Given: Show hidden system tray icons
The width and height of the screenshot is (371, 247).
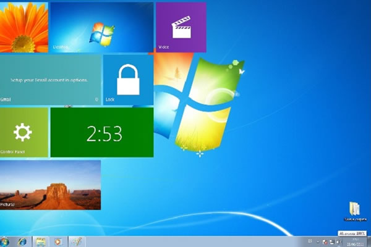Looking at the screenshot, I should pos(318,242).
